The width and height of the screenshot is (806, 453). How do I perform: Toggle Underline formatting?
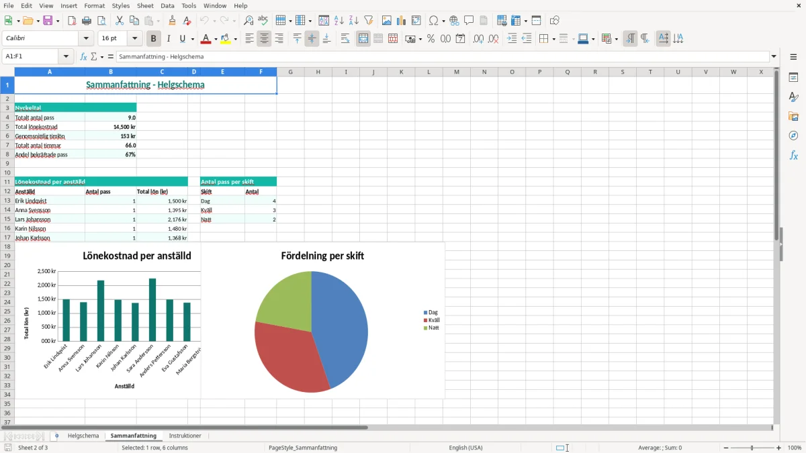(182, 39)
